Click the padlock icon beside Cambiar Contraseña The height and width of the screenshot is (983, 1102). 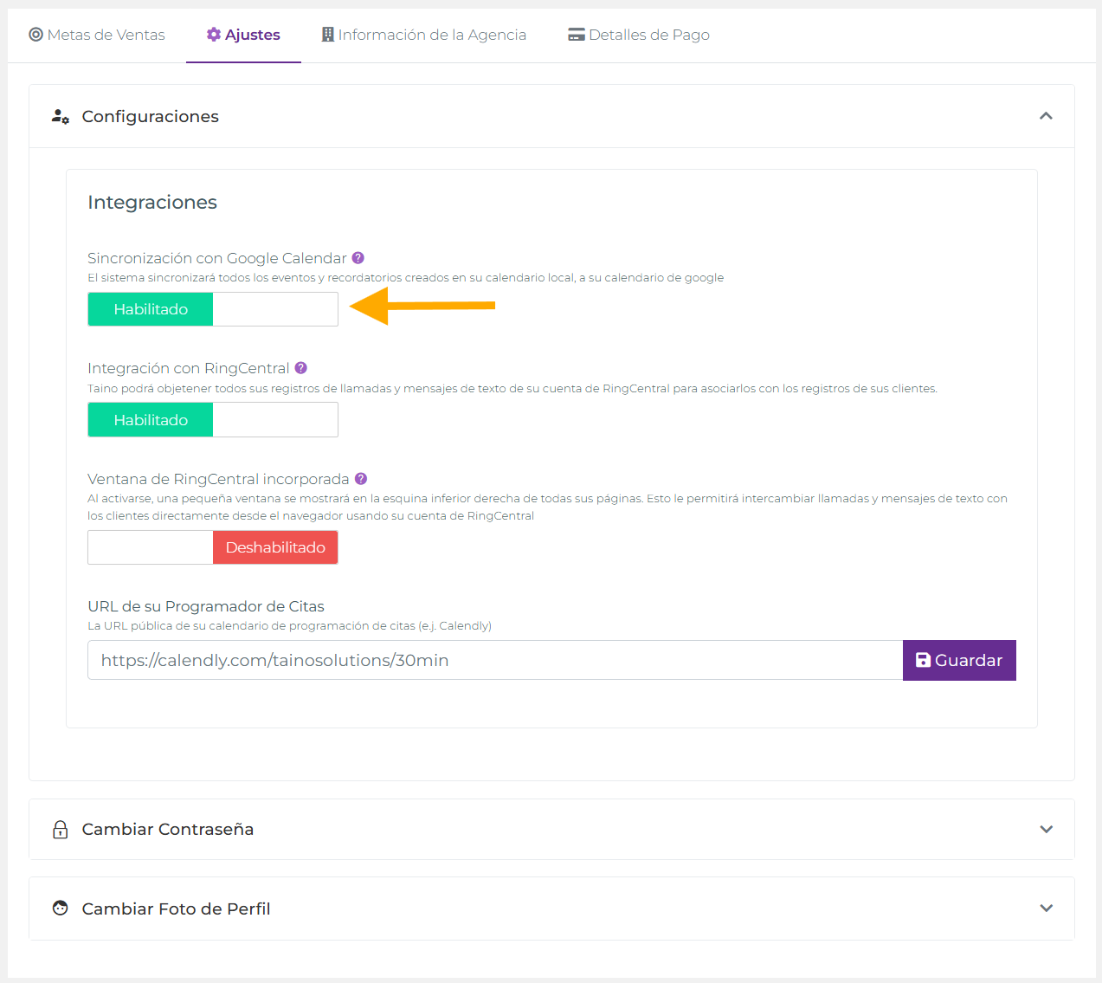click(59, 829)
